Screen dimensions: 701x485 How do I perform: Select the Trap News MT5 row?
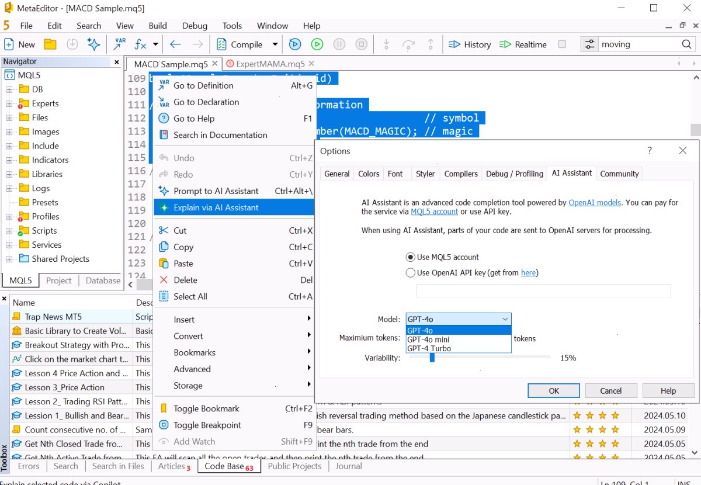click(x=72, y=317)
